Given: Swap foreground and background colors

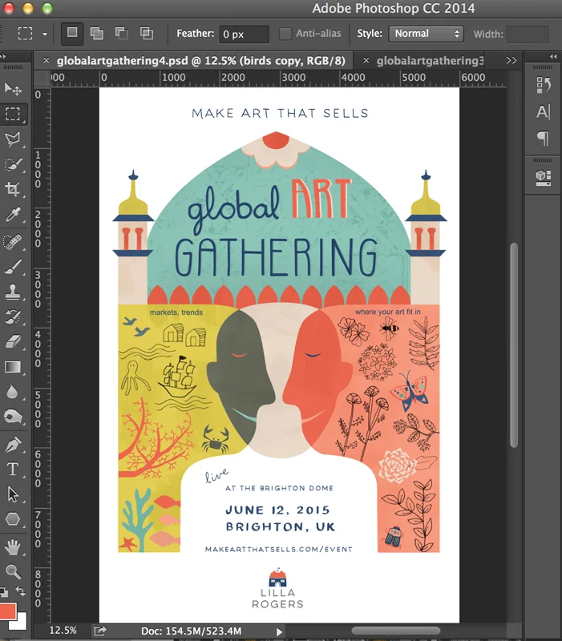Looking at the screenshot, I should point(21,591).
